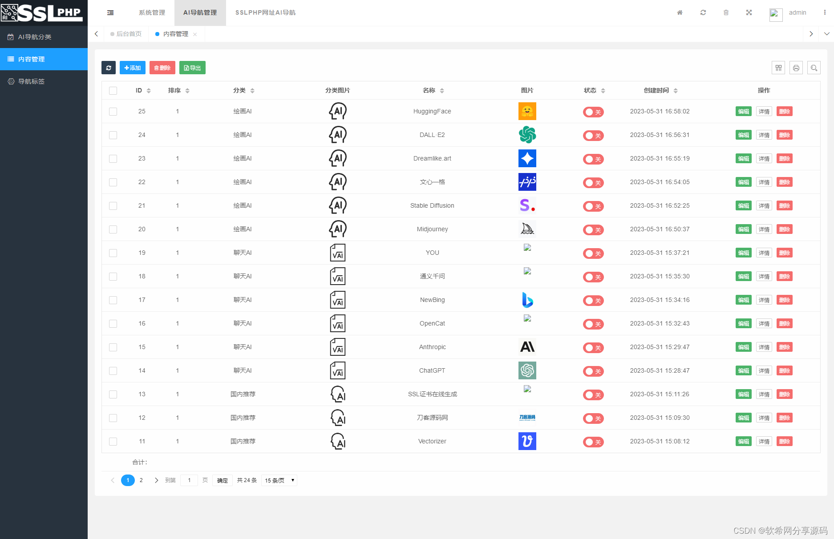Go to page 2 in pagination
The width and height of the screenshot is (834, 539).
[141, 480]
